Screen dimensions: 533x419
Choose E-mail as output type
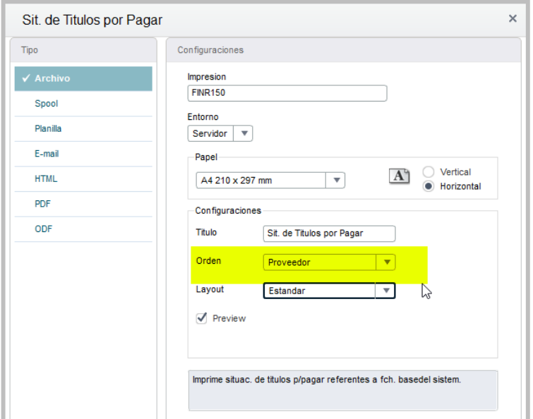pyautogui.click(x=83, y=154)
